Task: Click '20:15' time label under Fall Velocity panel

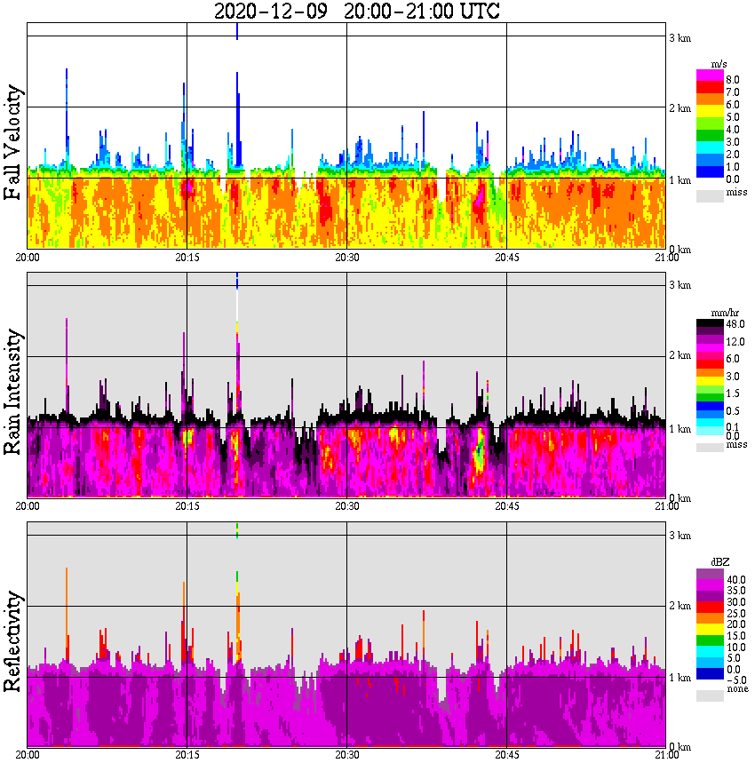Action: pos(187,258)
